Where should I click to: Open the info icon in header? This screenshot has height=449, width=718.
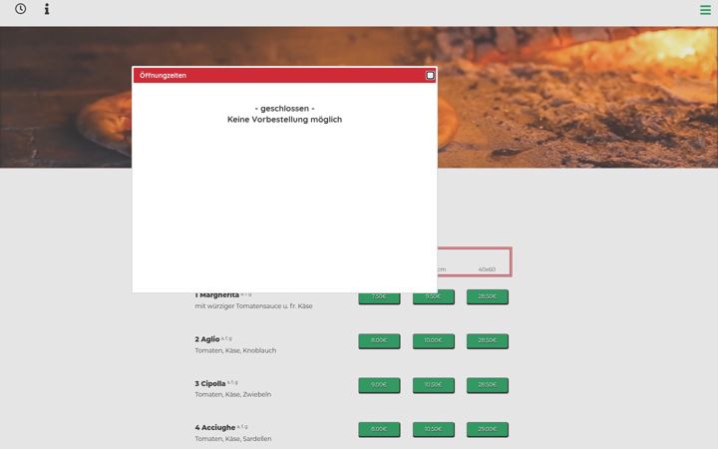[47, 9]
